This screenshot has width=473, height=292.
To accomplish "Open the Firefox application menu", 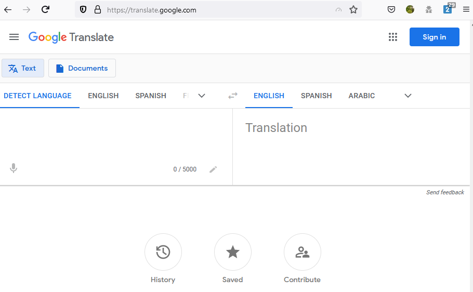I will tap(466, 10).
